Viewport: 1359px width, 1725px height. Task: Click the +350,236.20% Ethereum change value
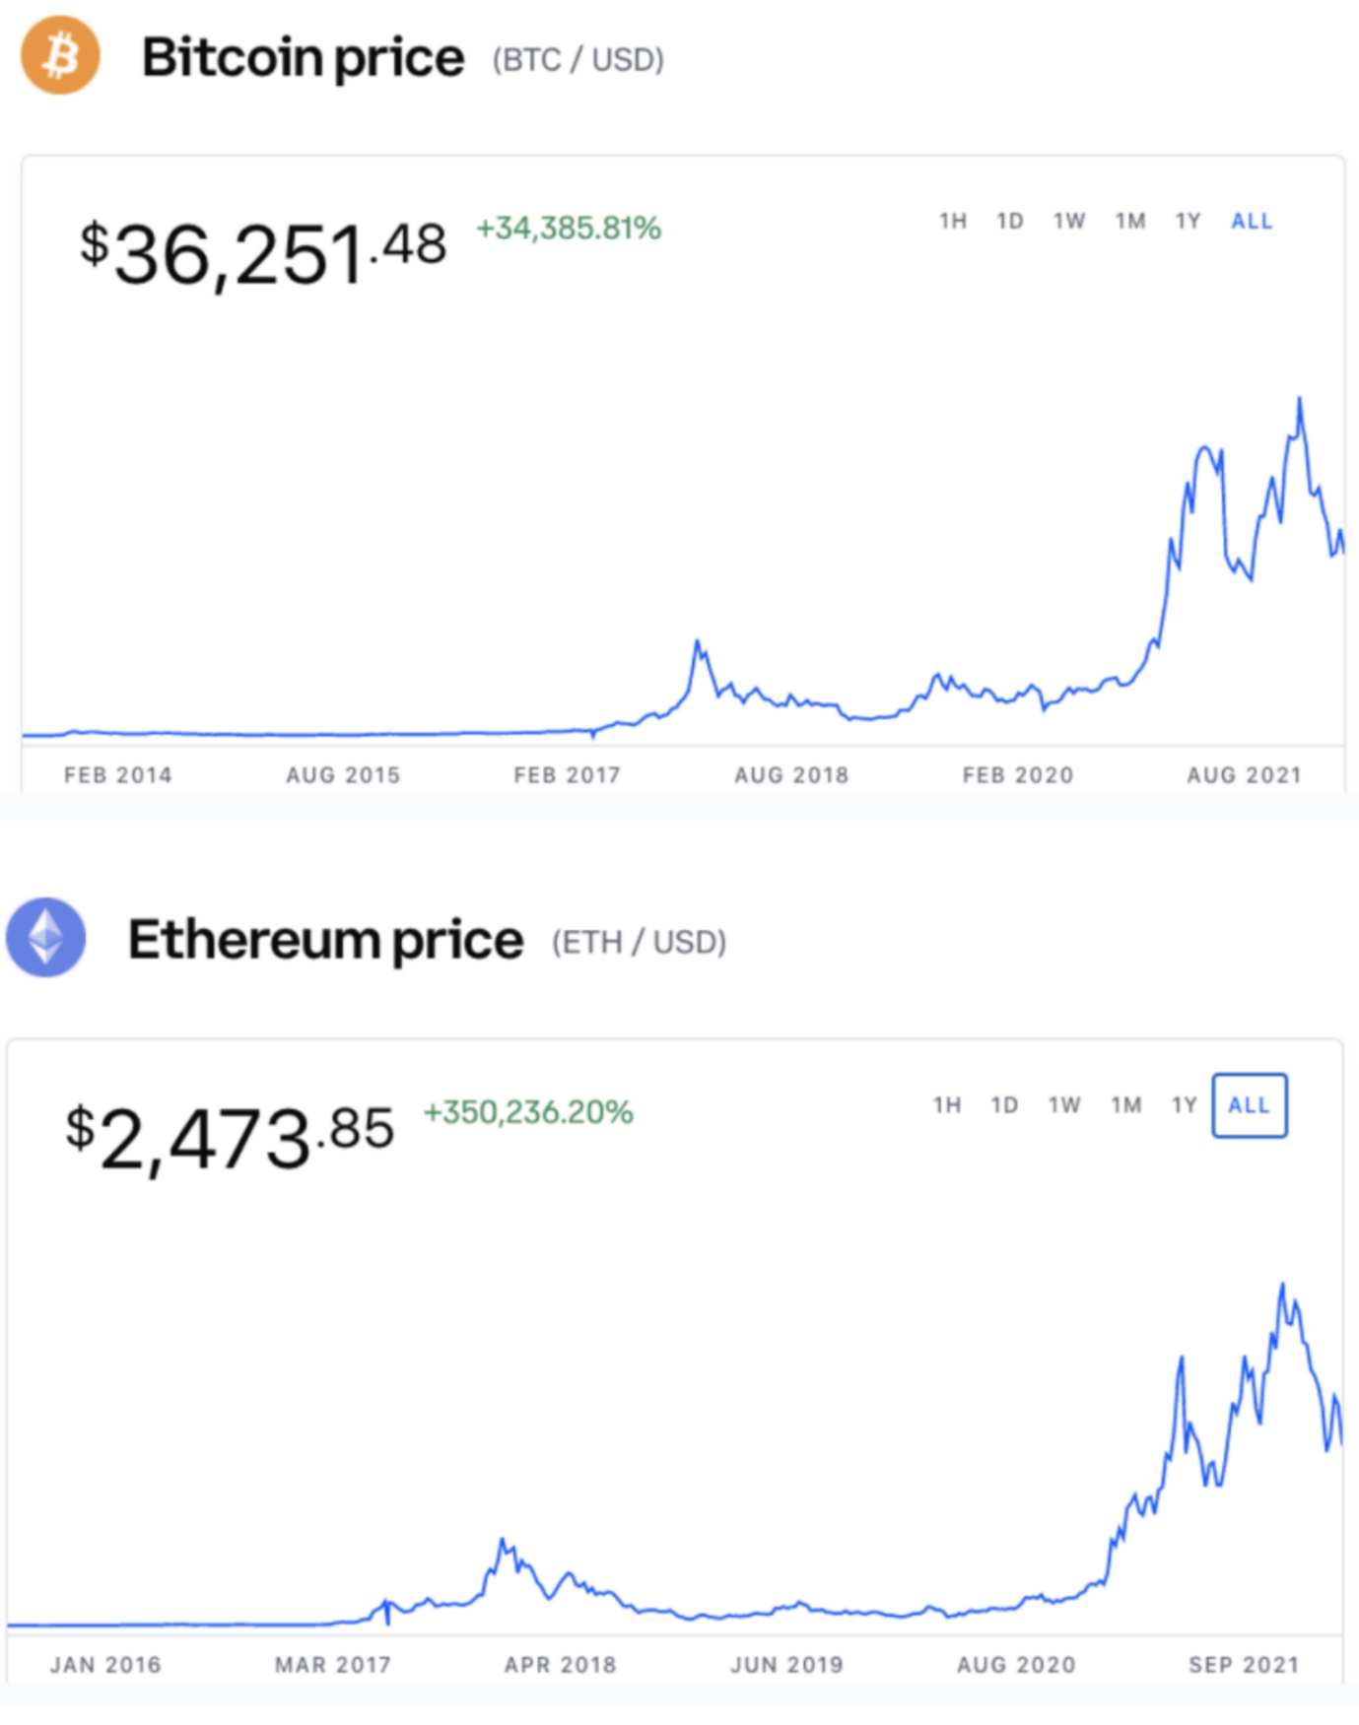pos(528,1112)
